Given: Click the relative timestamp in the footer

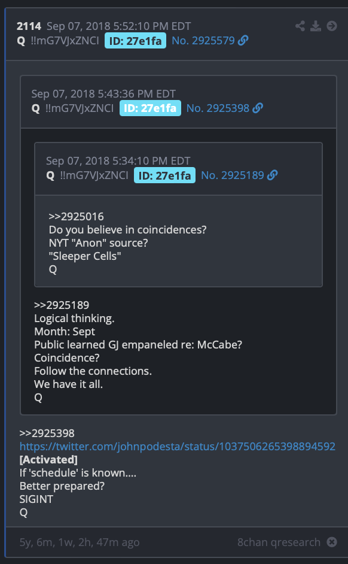Looking at the screenshot, I should tap(80, 542).
